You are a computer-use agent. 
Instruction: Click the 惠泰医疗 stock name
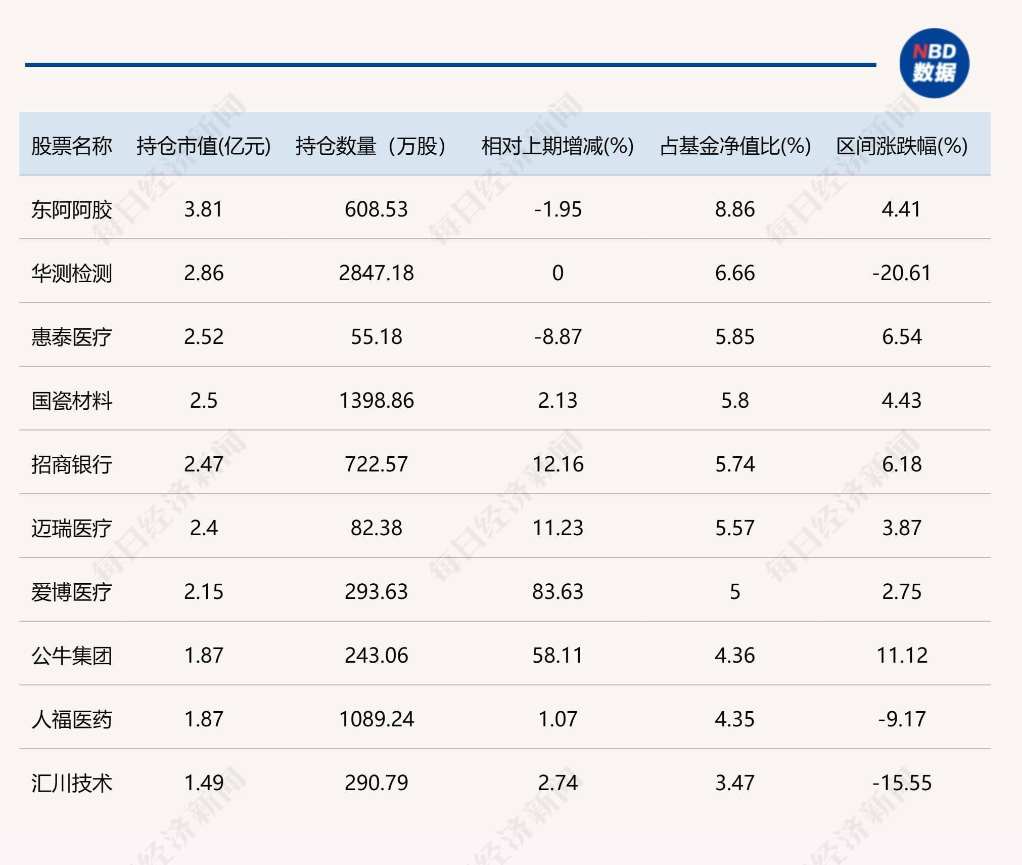(x=72, y=337)
